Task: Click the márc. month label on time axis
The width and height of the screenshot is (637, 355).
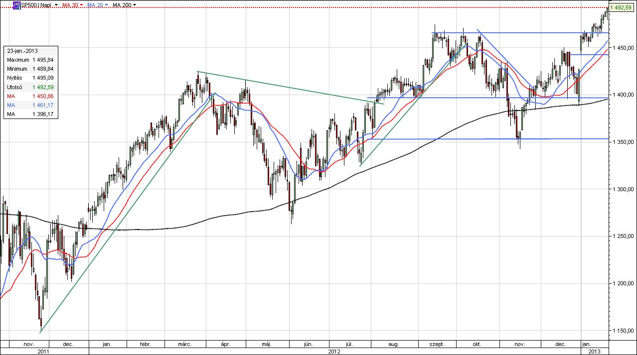Action: [185, 344]
